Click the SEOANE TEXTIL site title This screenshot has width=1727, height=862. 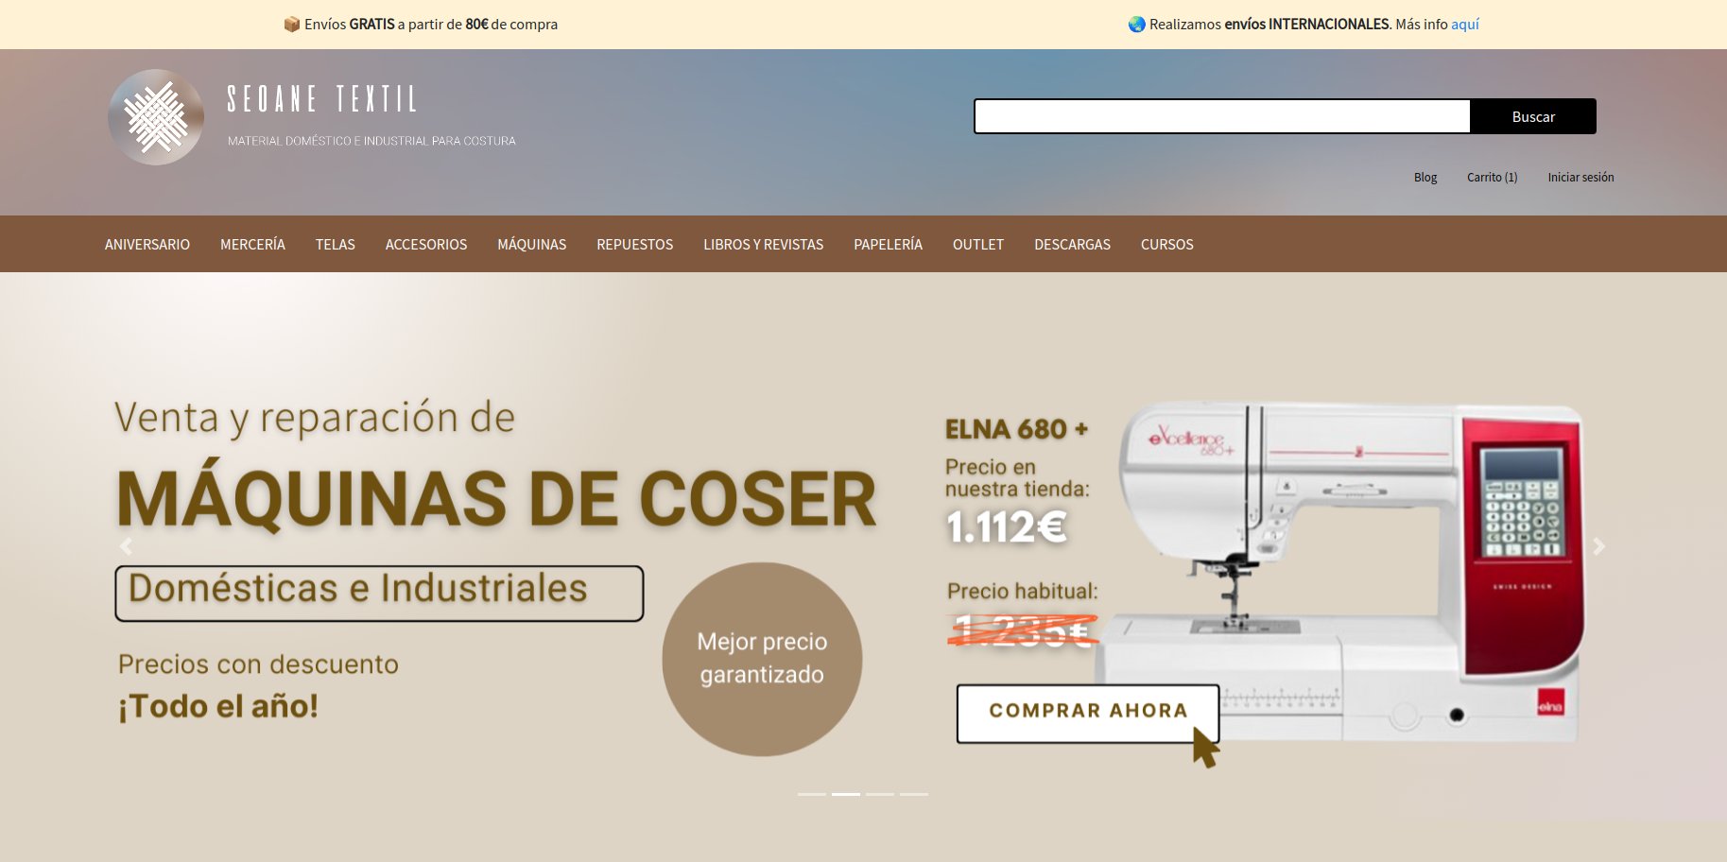pyautogui.click(x=322, y=99)
